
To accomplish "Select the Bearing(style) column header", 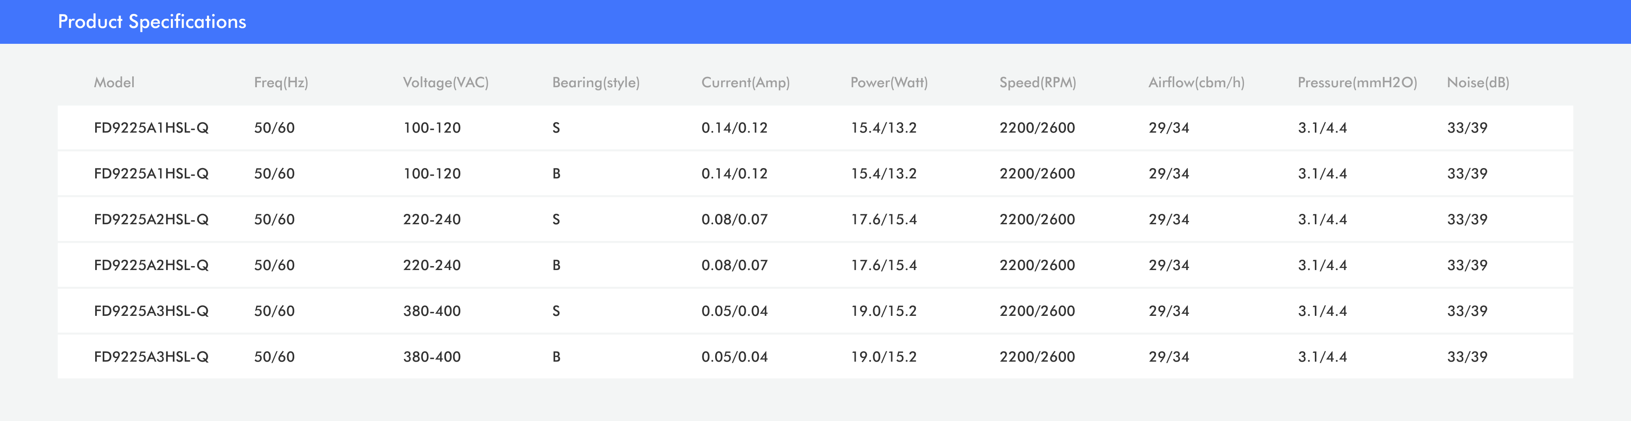I will 595,82.
